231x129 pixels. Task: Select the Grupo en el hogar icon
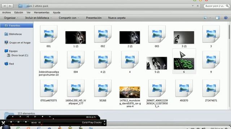coord(6,43)
